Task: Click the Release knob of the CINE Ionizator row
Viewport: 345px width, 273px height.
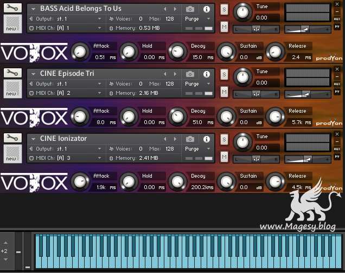Action: (275, 181)
